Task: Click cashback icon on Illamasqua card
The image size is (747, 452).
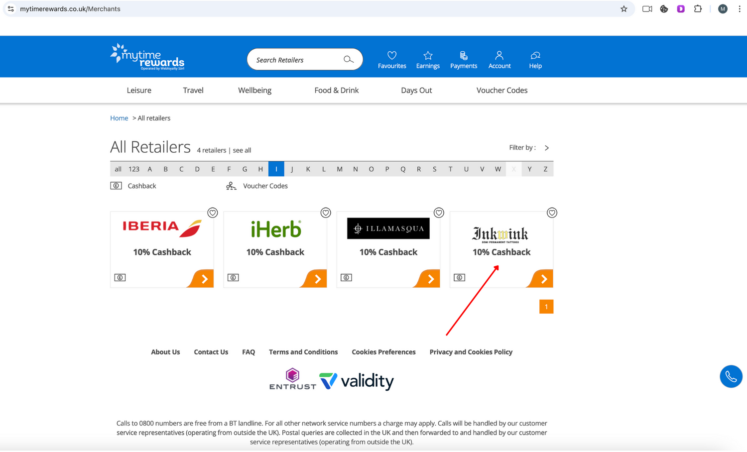Action: click(x=346, y=277)
